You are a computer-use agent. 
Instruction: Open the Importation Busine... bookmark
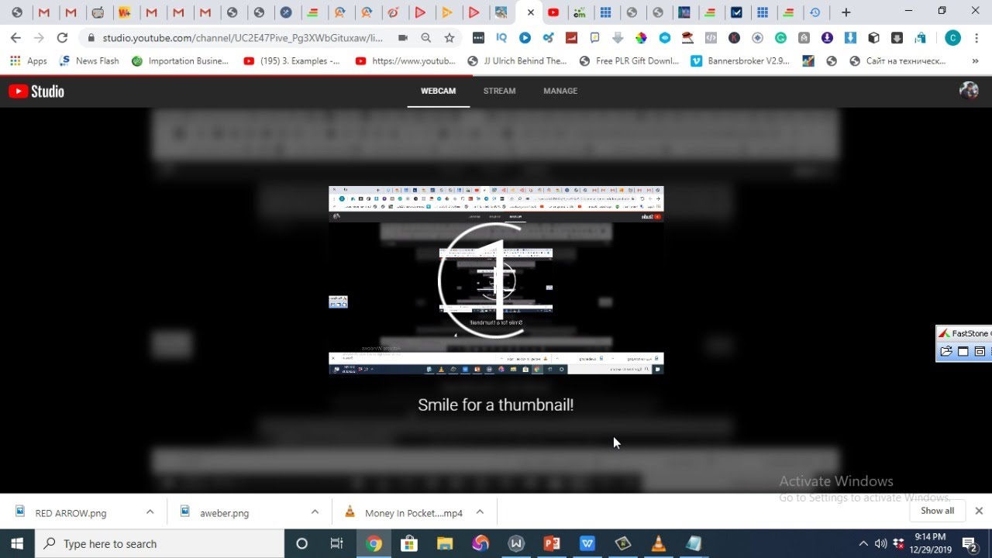coord(180,60)
